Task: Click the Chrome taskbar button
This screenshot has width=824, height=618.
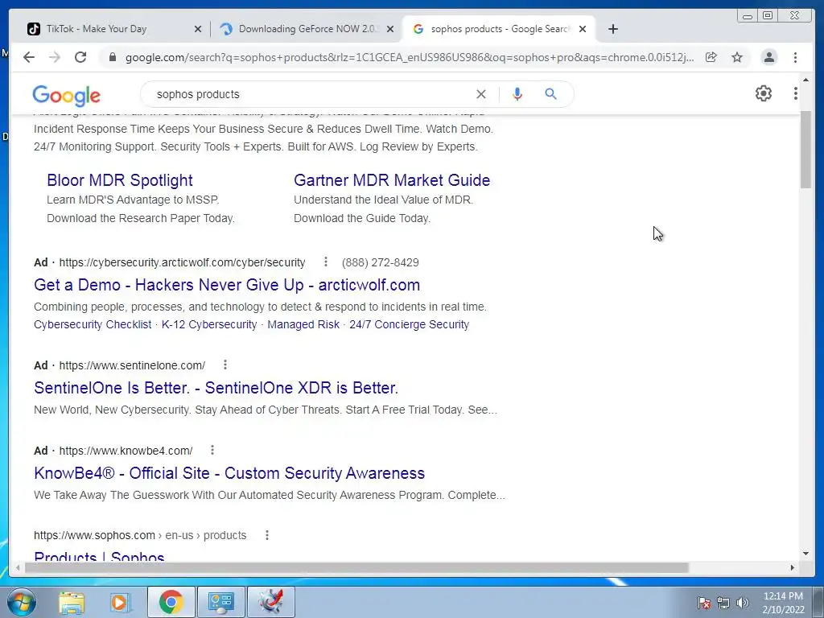Action: click(171, 602)
